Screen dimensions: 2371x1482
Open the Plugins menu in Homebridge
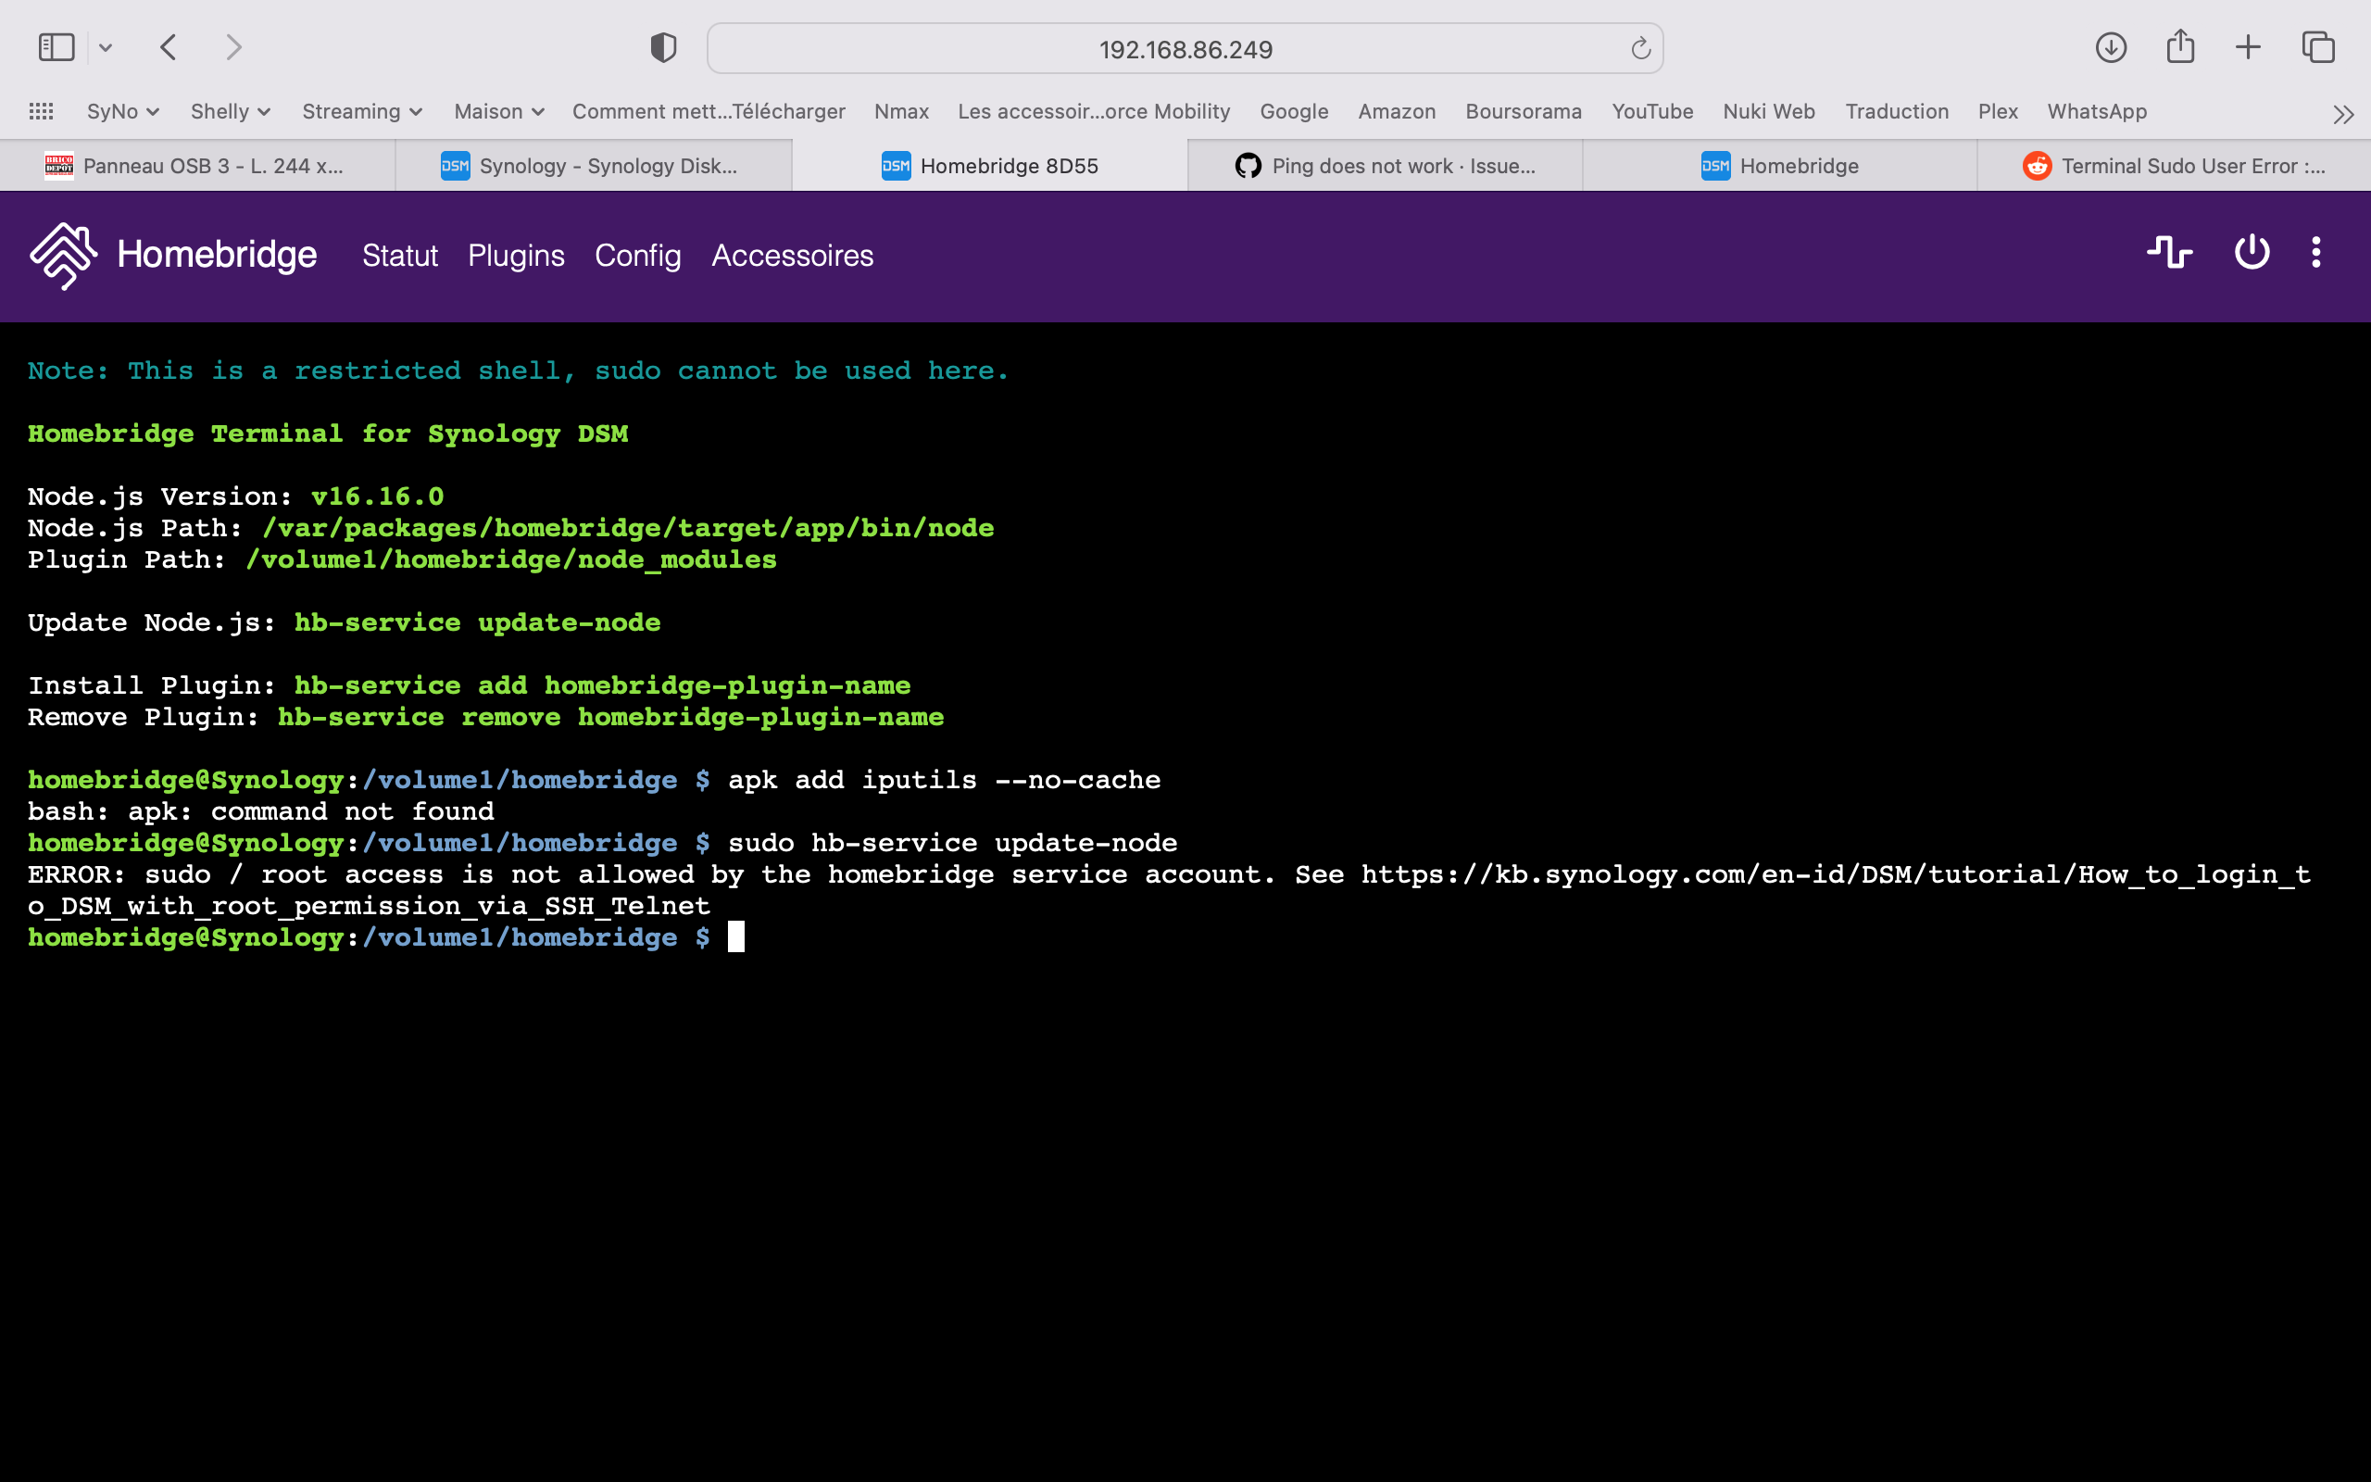click(x=516, y=256)
